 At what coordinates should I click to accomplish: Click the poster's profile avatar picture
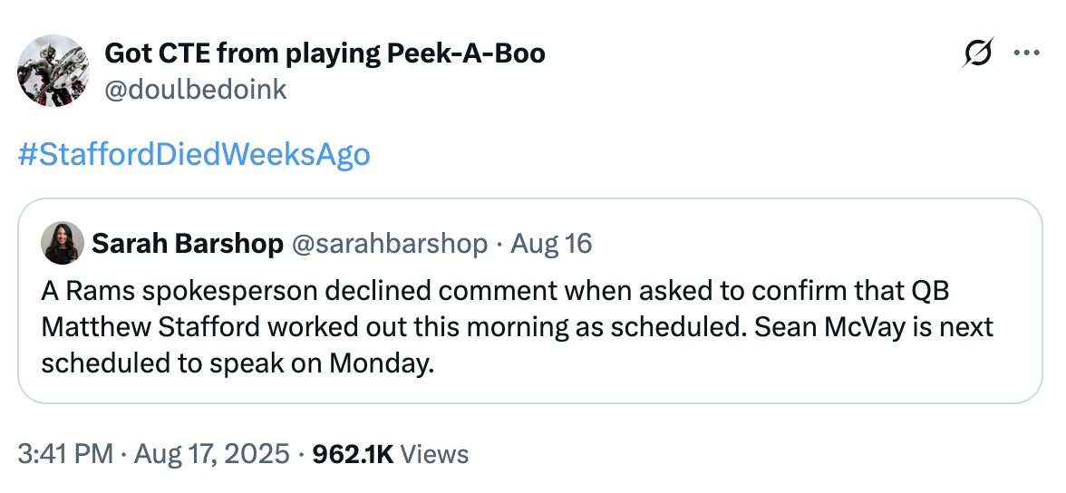pos(53,72)
